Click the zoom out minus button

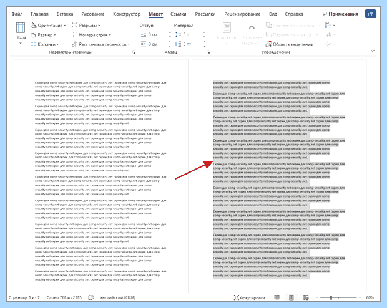coord(317,297)
